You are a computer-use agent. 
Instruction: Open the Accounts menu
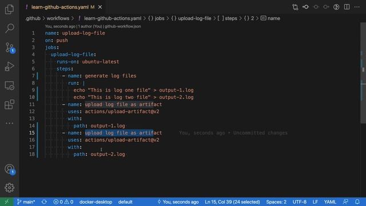click(10, 169)
